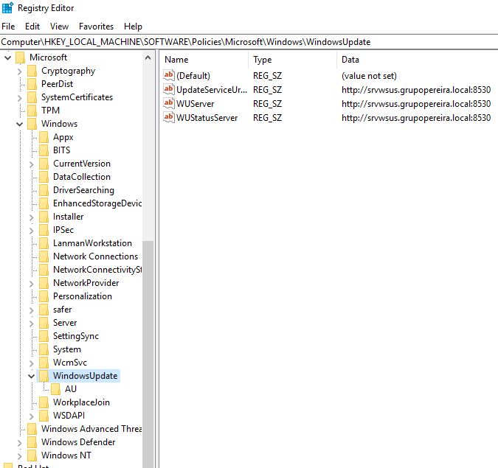This screenshot has height=468, width=498.
Task: Click the WUServer string value icon
Action: point(169,103)
